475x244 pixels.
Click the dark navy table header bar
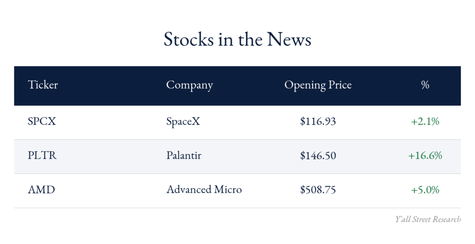tap(237, 86)
